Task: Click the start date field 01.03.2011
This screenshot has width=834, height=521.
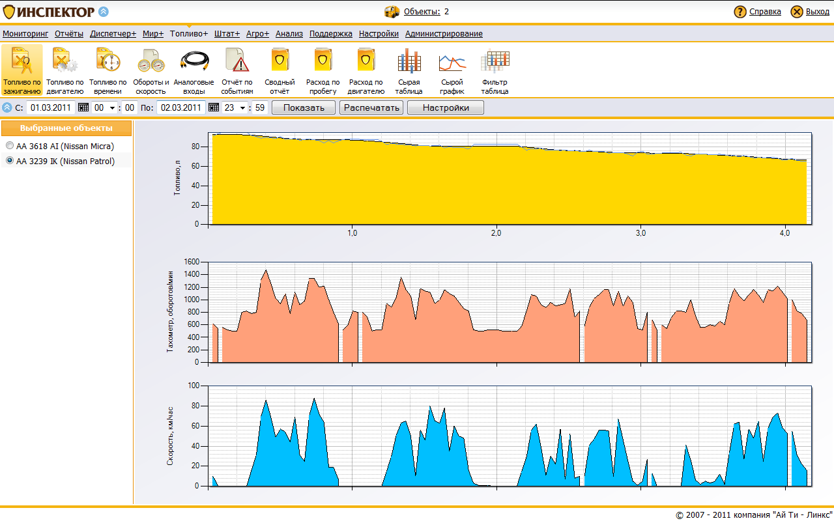Action: 51,107
